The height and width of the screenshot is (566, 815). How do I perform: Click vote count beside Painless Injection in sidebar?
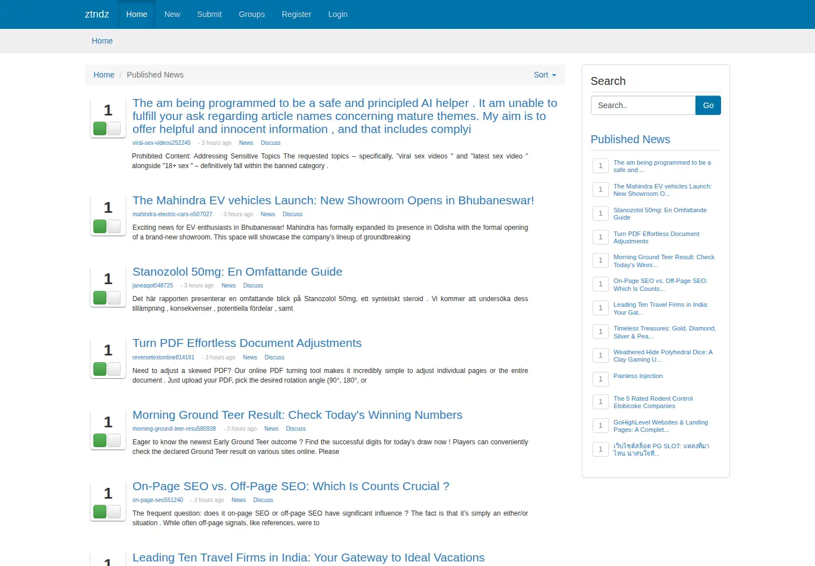click(600, 379)
